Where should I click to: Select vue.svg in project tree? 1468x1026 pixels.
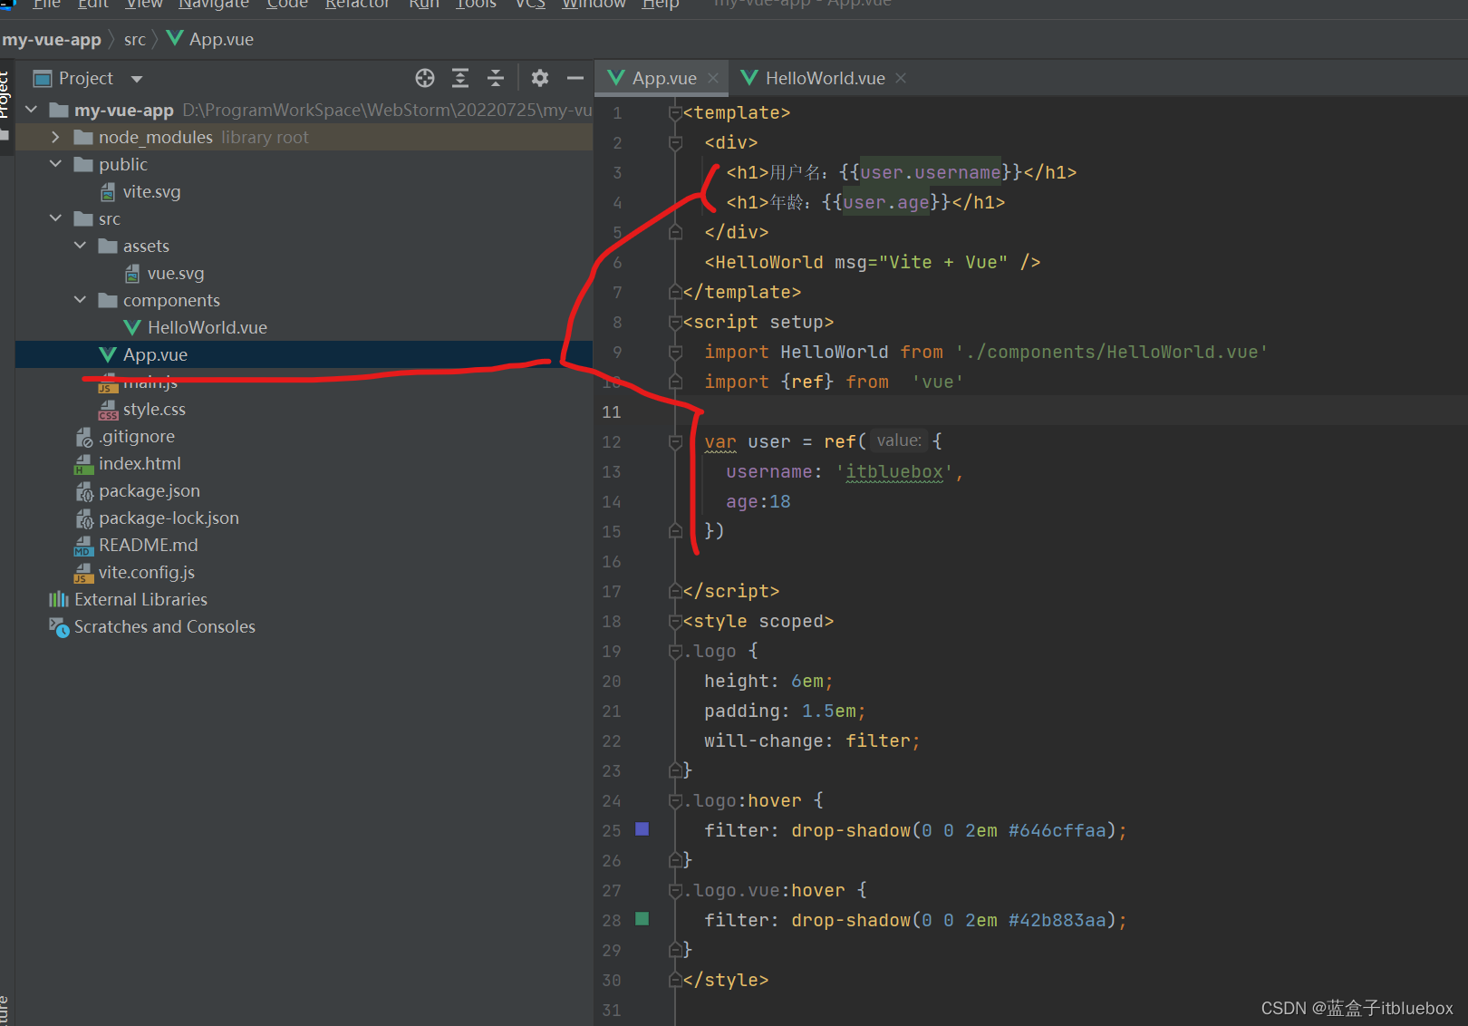pyautogui.click(x=175, y=273)
